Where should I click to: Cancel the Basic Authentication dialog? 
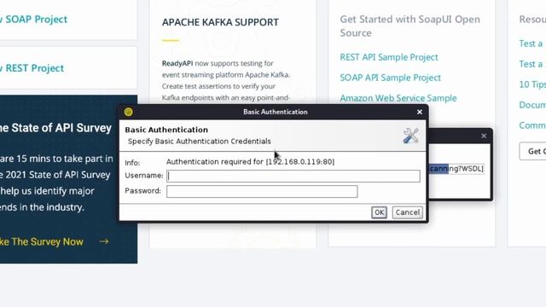408,212
